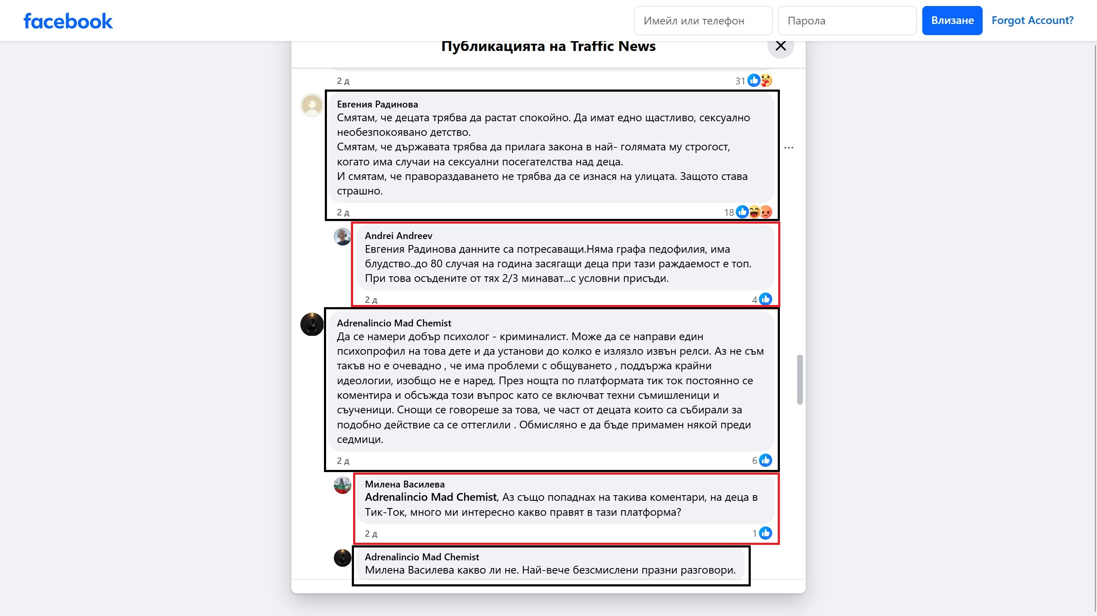Open the author name on the Да се намери comment

pyautogui.click(x=394, y=323)
